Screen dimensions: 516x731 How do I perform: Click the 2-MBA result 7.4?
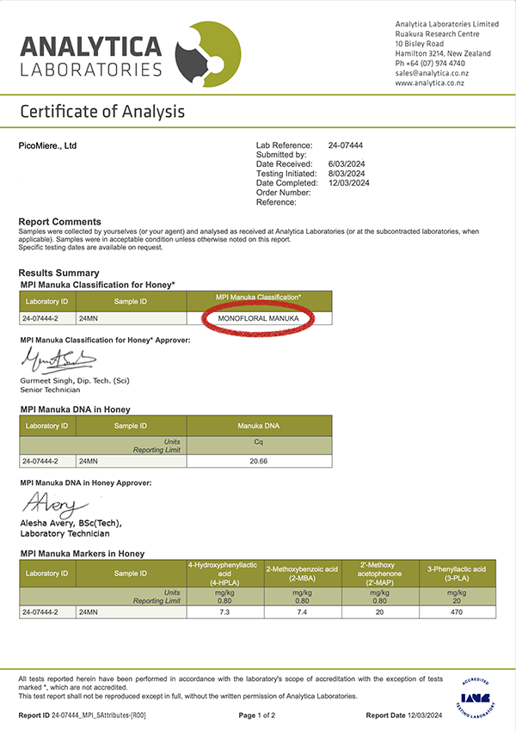click(303, 612)
